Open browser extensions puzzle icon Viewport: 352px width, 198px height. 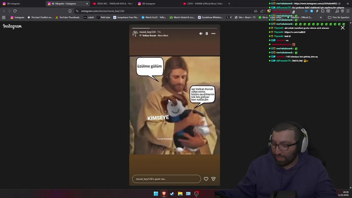[x=323, y=11]
